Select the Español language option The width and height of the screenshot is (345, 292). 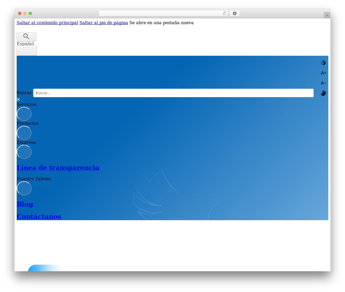(25, 44)
